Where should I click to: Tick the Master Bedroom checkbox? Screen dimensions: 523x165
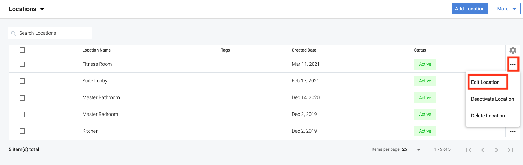point(22,115)
